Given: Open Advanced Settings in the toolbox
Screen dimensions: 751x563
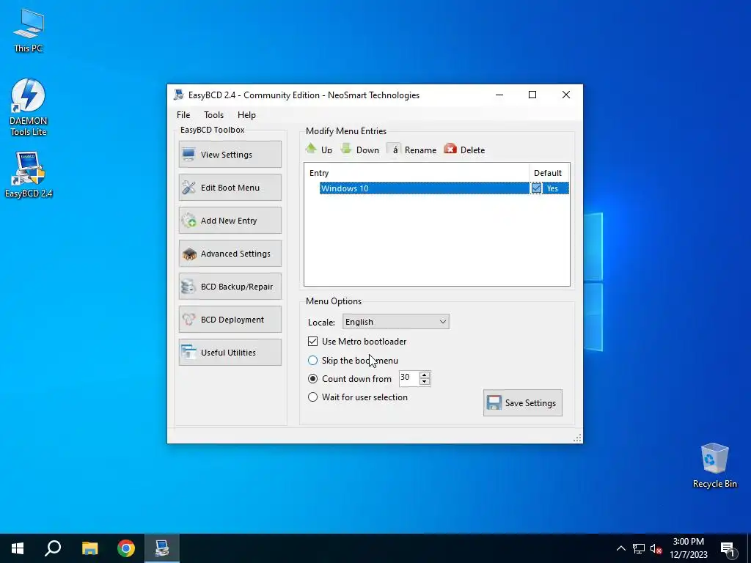Looking at the screenshot, I should (230, 253).
